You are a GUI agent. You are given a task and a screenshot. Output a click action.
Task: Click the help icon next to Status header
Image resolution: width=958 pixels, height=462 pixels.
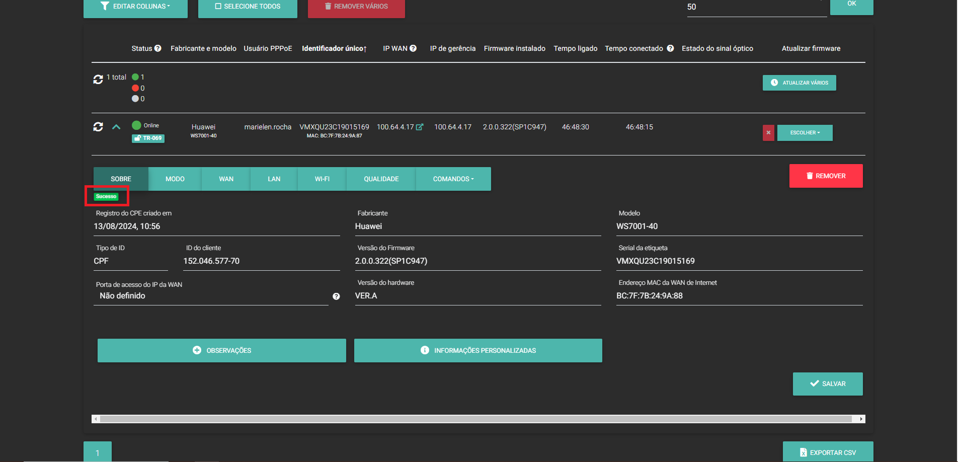tap(158, 48)
